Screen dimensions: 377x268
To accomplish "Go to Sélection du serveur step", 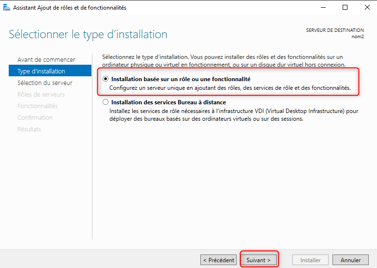I will (45, 83).
